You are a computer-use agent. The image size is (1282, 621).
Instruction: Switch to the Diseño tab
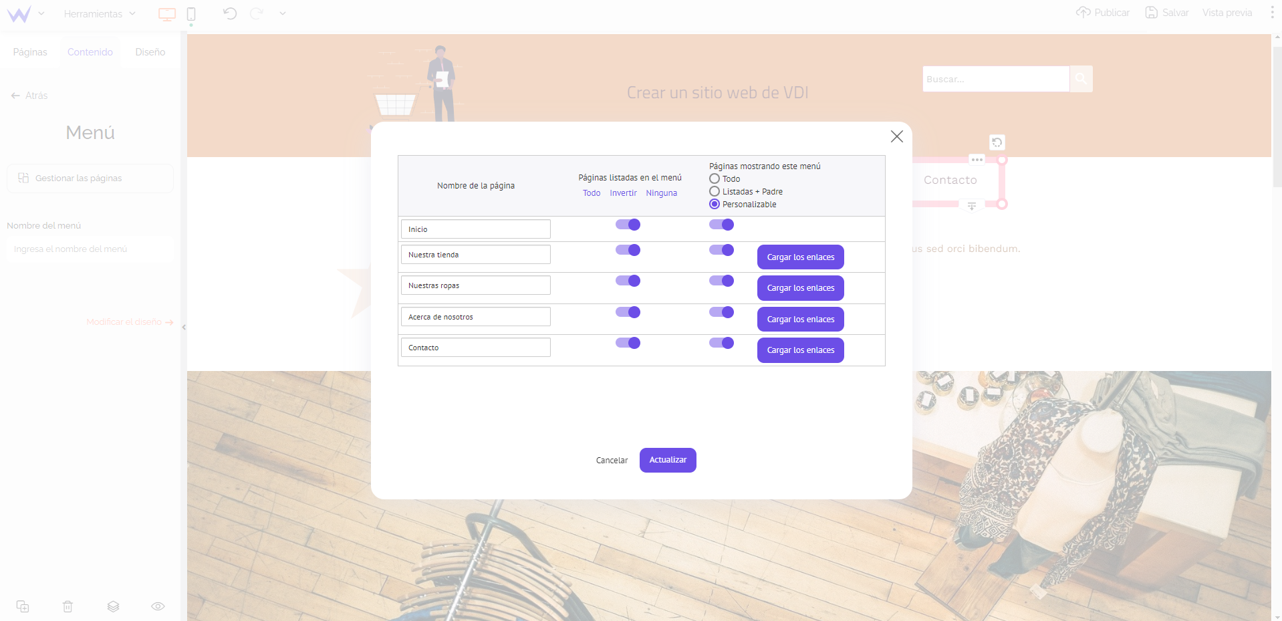pos(150,52)
